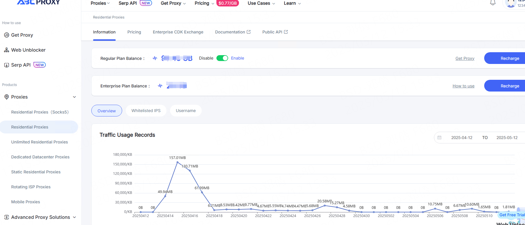
Task: Switch to the Enterprise CDK Exchange tab
Action: pyautogui.click(x=178, y=32)
